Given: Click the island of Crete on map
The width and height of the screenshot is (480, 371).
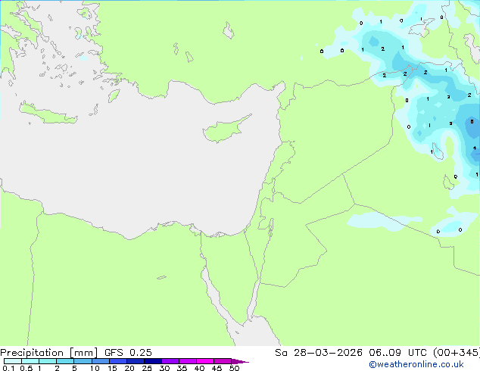Looking at the screenshot, I should [48, 113].
